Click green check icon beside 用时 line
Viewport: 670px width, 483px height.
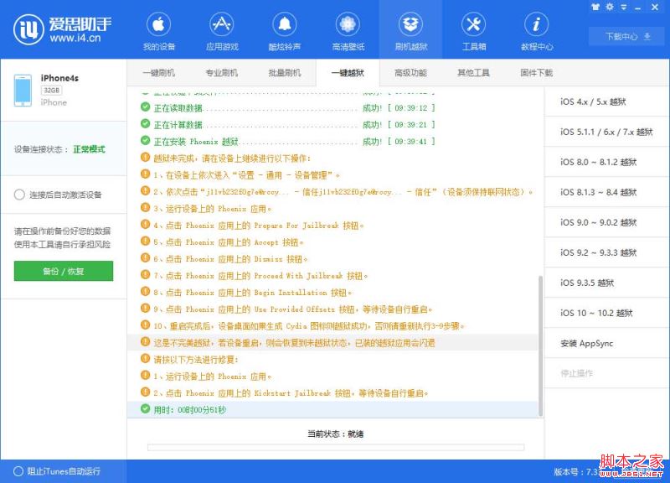(x=145, y=409)
